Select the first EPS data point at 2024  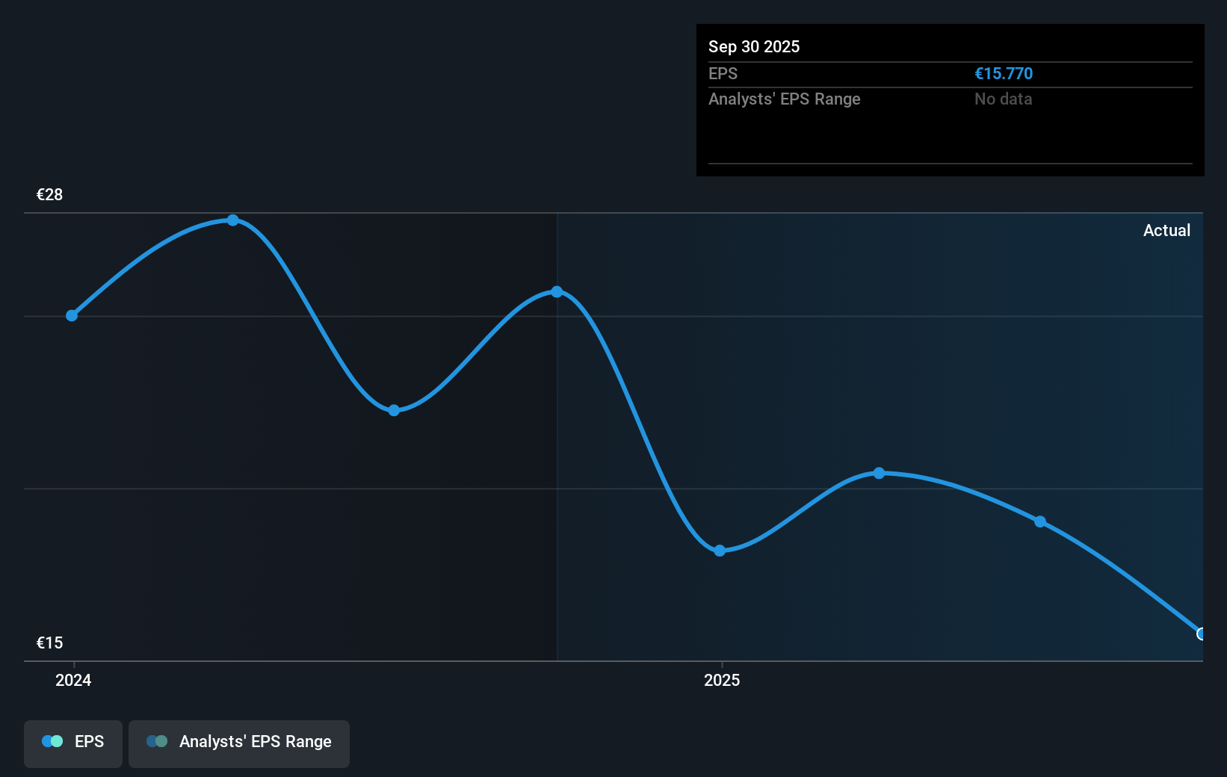[72, 315]
